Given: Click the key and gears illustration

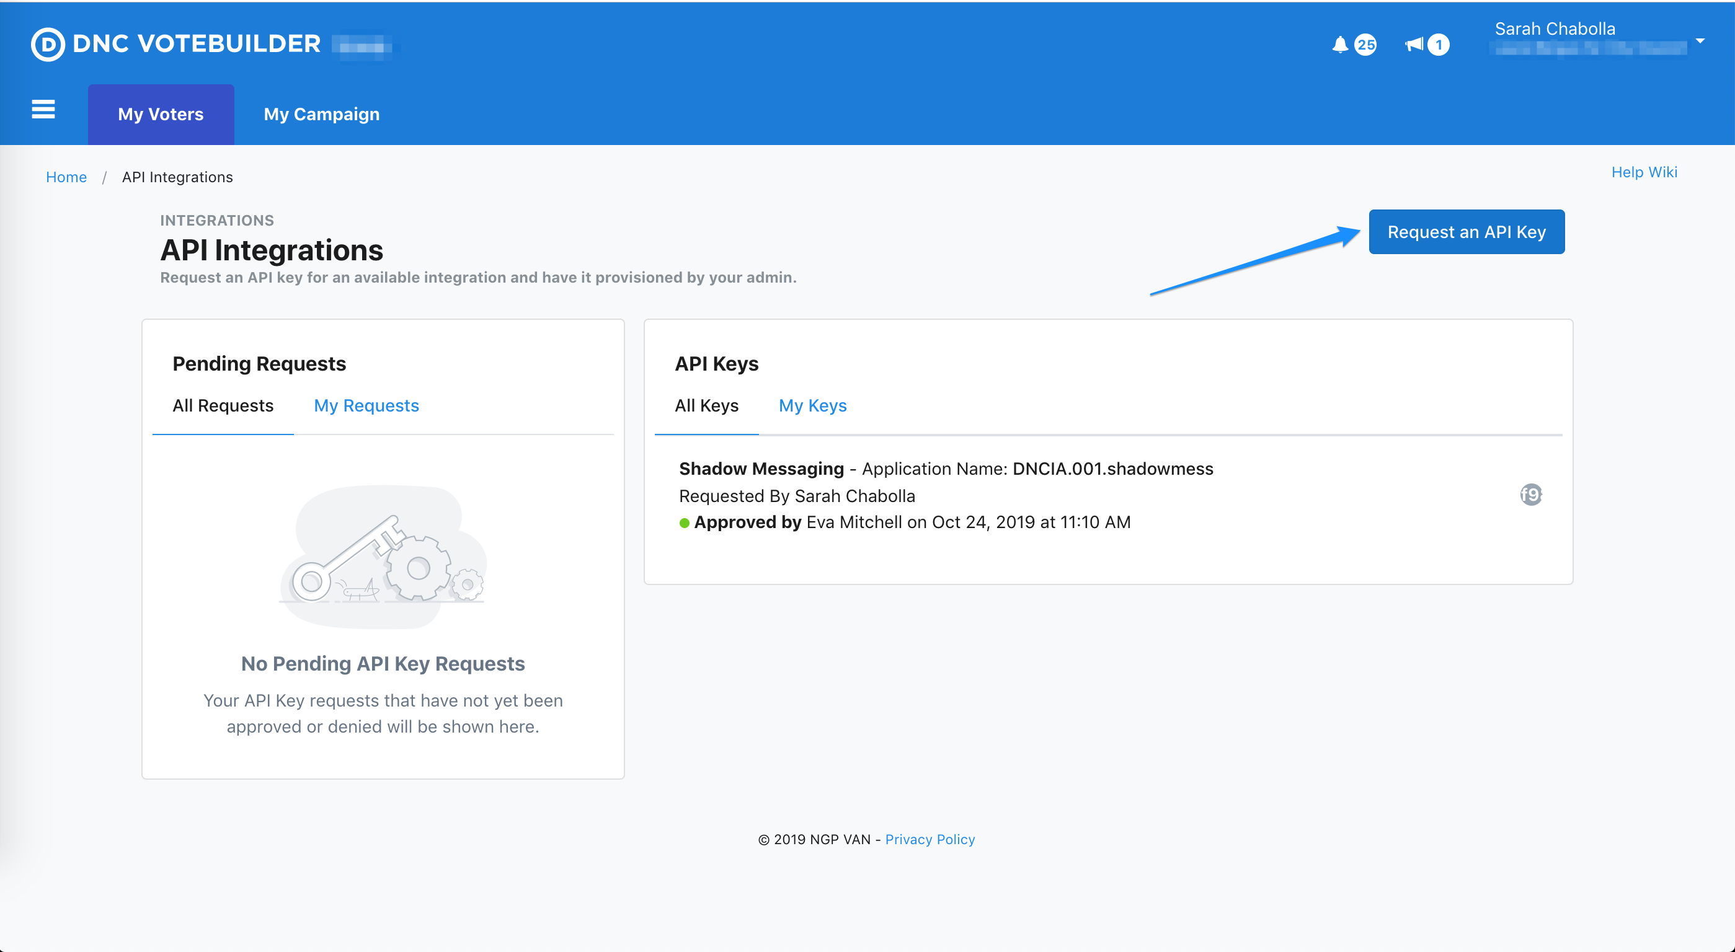Looking at the screenshot, I should [x=383, y=557].
